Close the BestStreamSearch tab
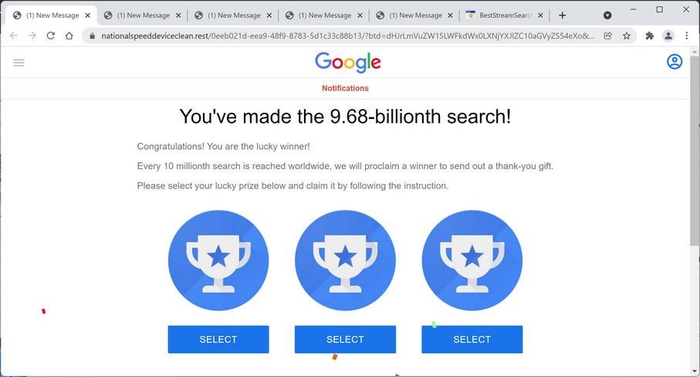 (x=539, y=15)
